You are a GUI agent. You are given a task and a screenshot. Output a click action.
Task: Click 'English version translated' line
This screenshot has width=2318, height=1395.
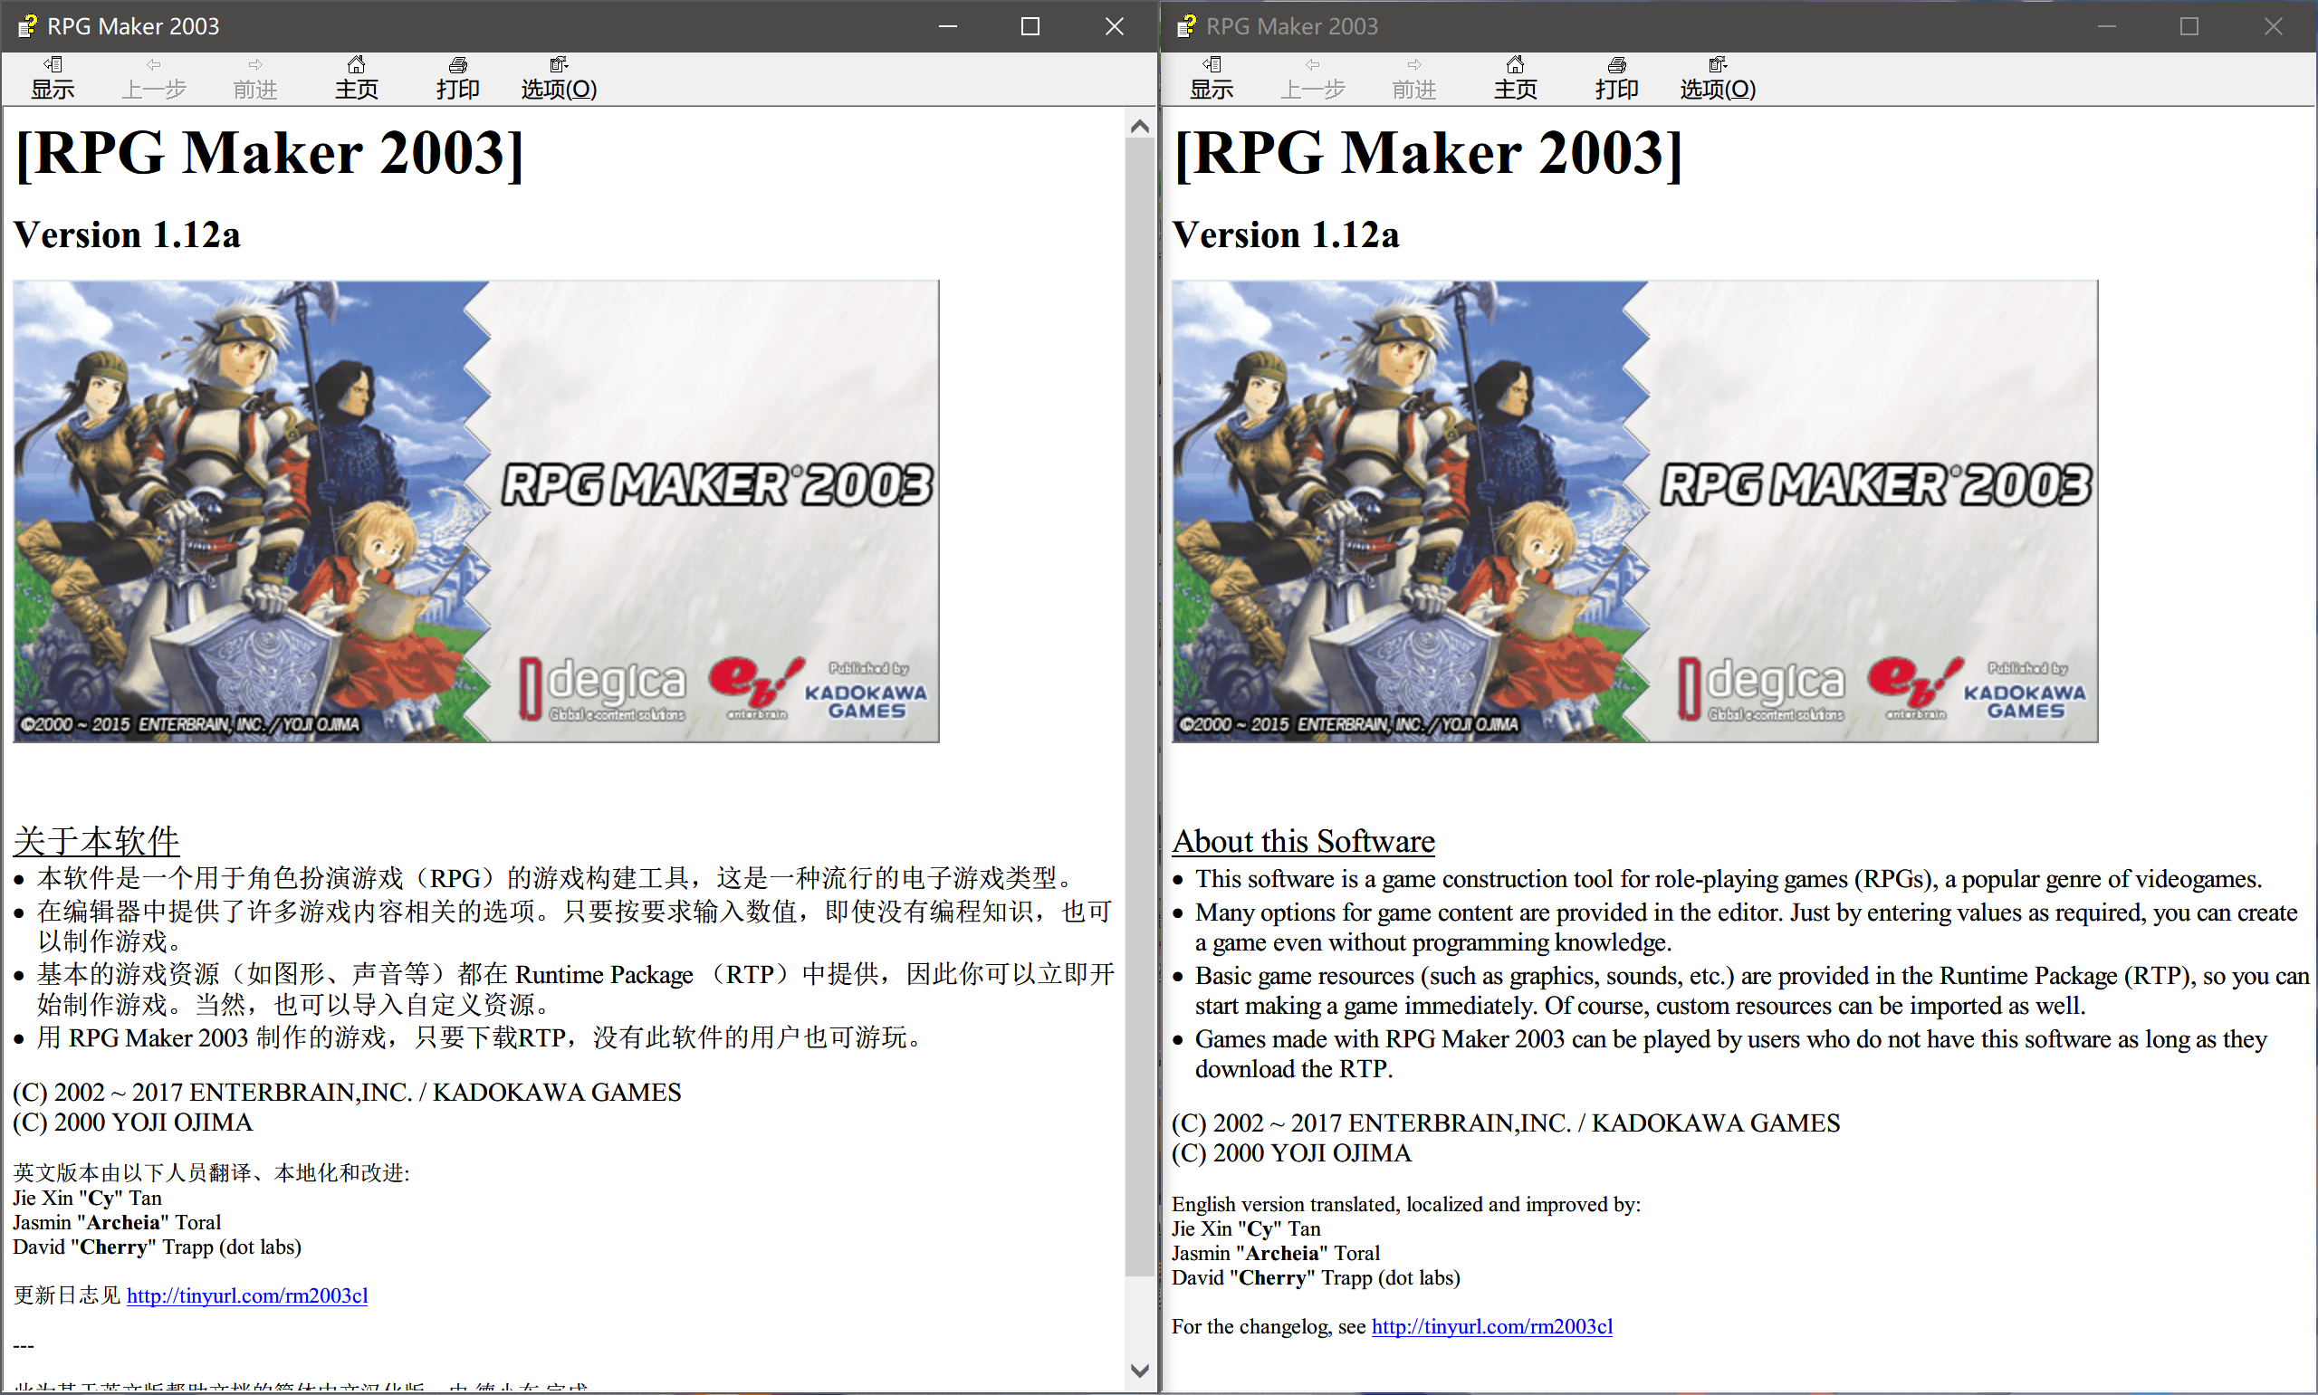(x=1406, y=1204)
